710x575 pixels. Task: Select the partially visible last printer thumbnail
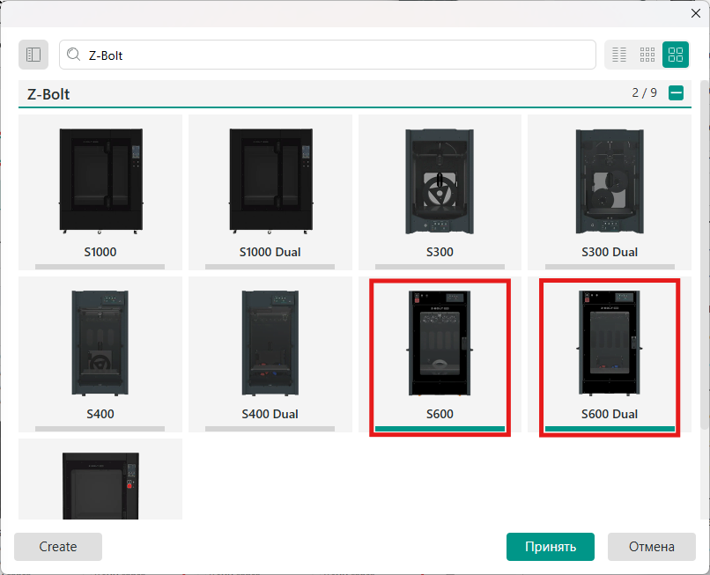pos(100,485)
